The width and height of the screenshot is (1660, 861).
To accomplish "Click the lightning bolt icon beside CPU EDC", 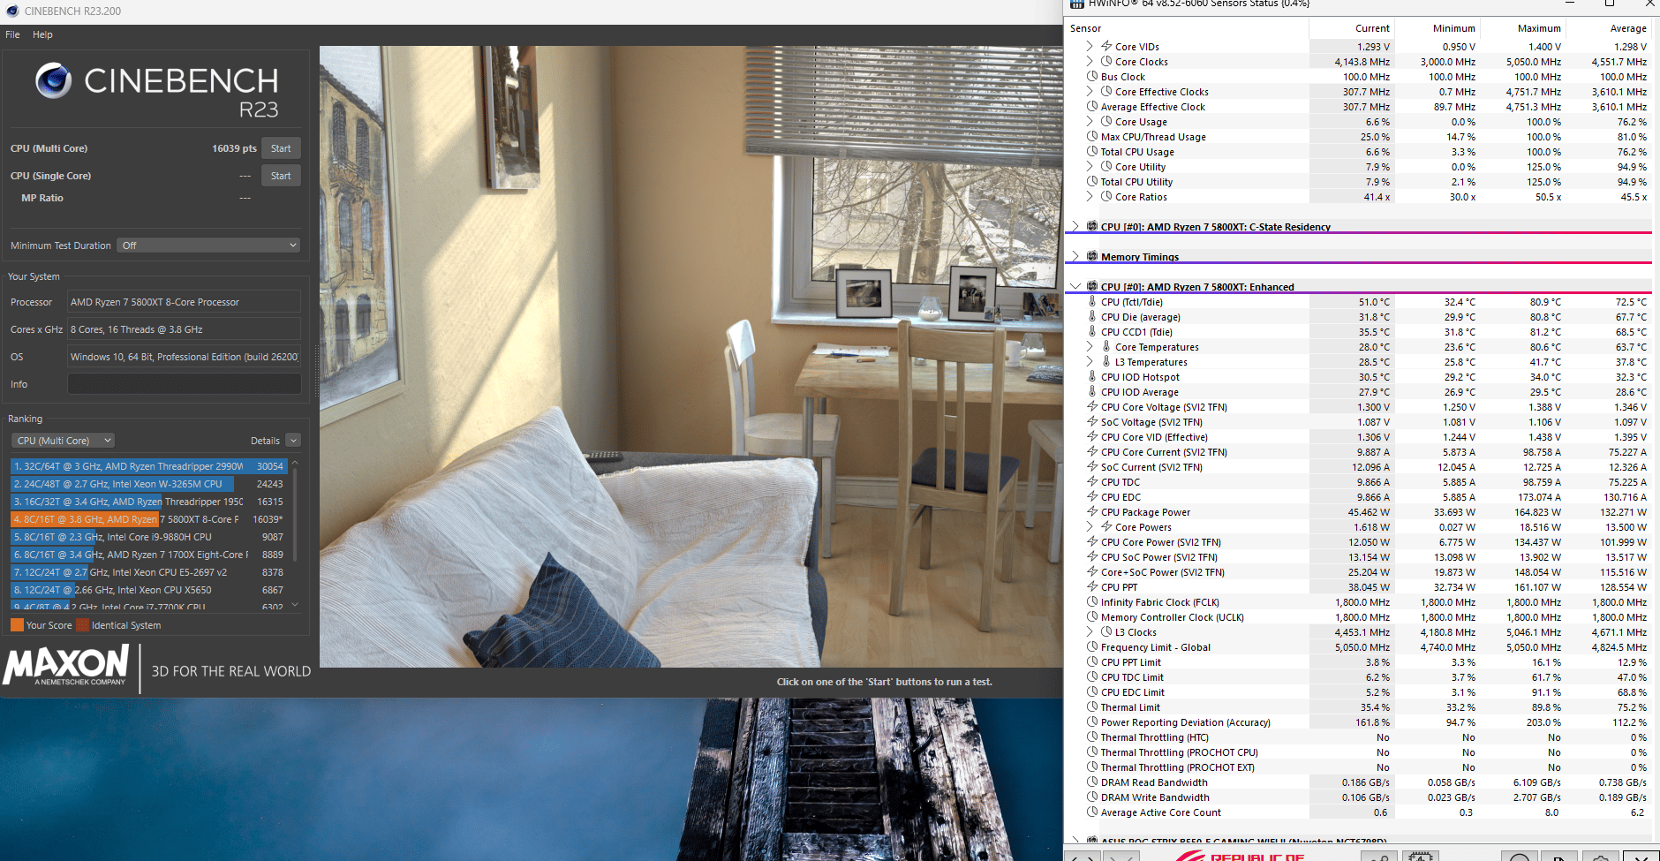I will click(1092, 497).
